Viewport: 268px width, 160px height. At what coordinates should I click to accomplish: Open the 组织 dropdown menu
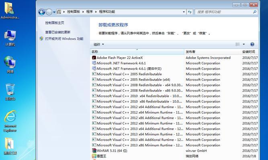click(99, 44)
